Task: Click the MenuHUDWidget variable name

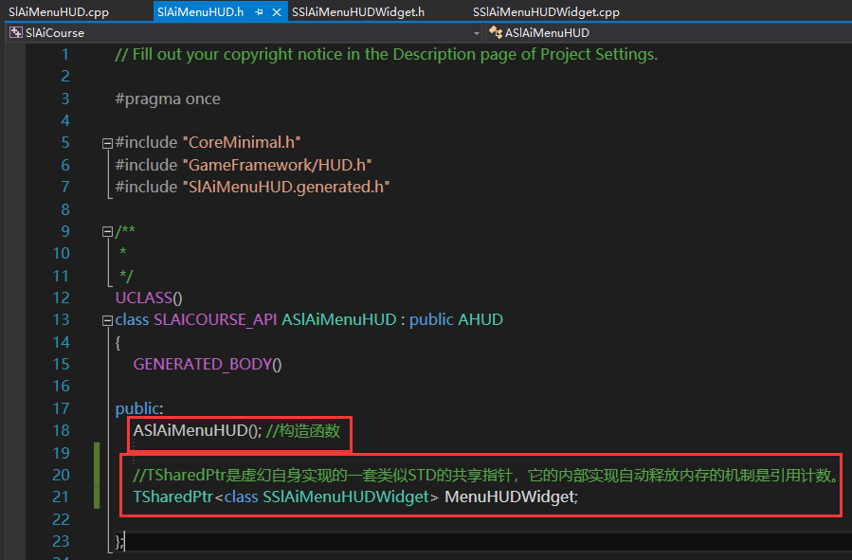Action: click(511, 497)
